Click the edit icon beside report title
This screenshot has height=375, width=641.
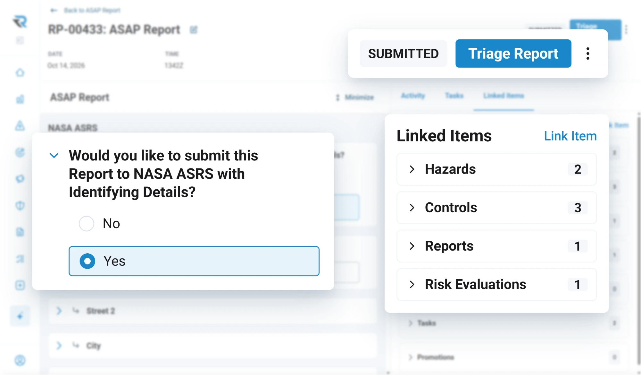(x=193, y=30)
